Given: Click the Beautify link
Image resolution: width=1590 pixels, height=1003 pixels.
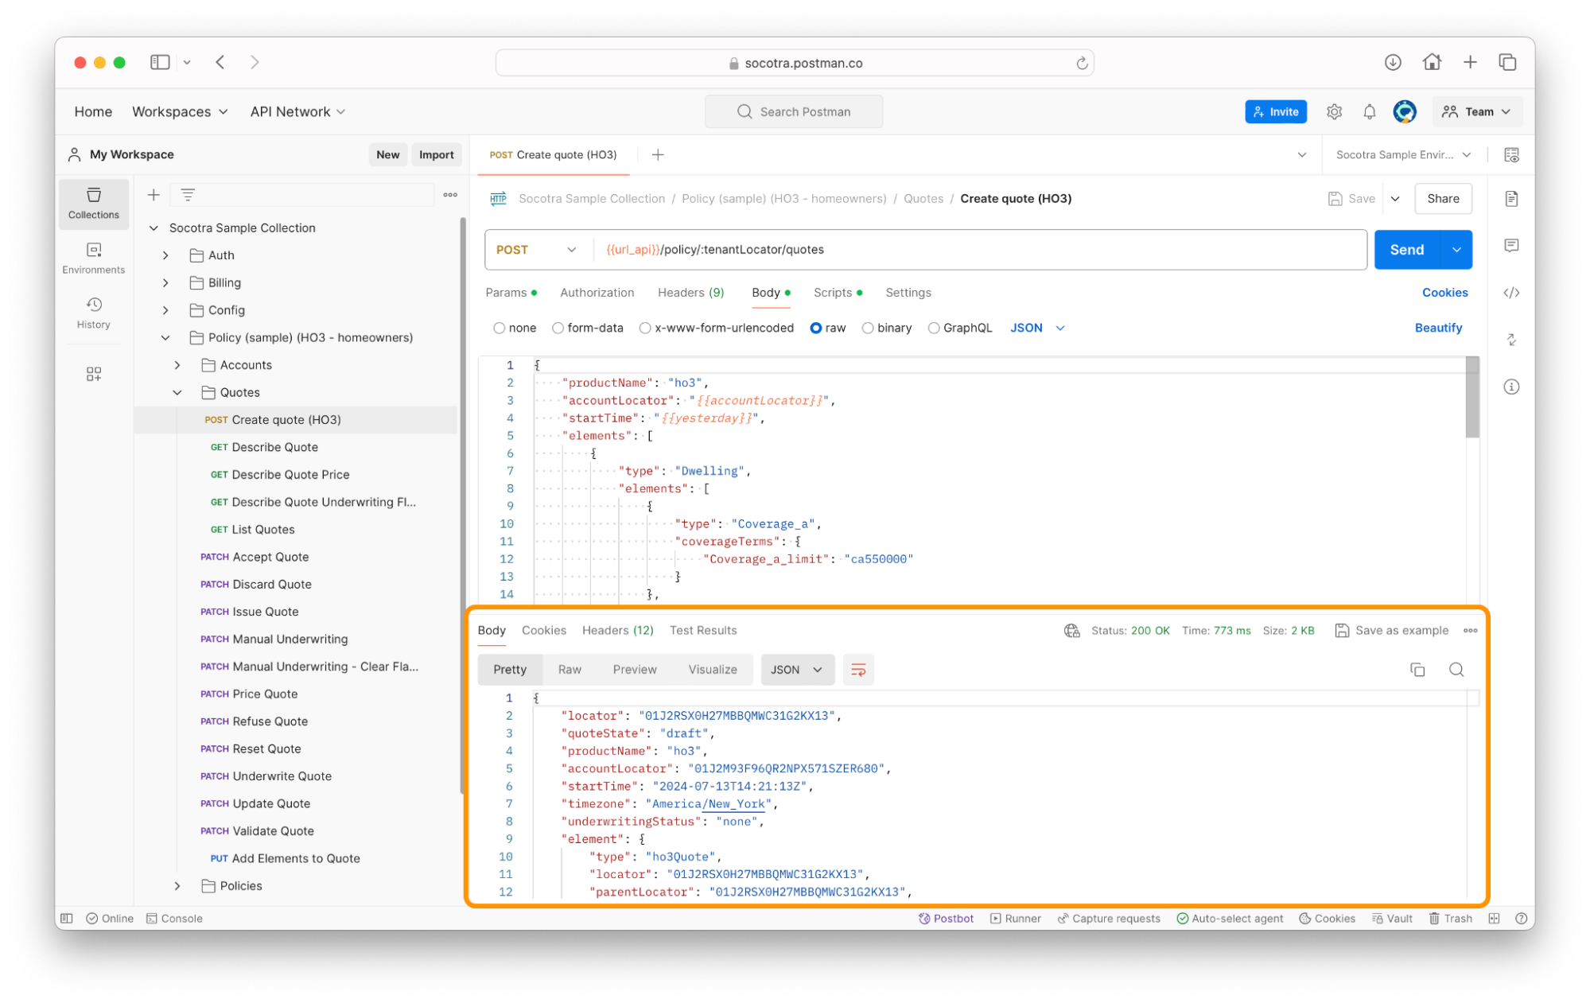Looking at the screenshot, I should pos(1437,328).
